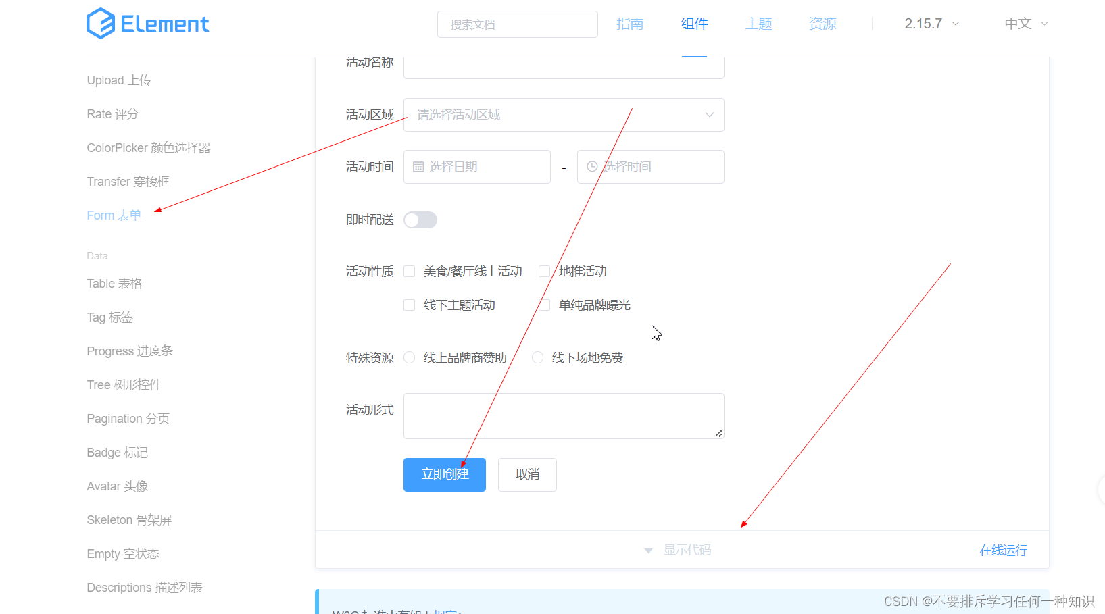Open Badge 标记 in sidebar
The height and width of the screenshot is (614, 1105).
(117, 453)
